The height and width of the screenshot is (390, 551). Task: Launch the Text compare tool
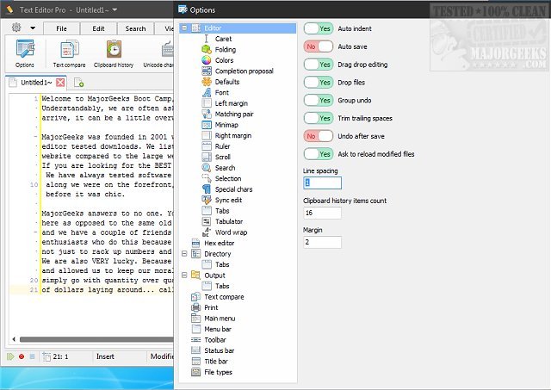tap(69, 53)
